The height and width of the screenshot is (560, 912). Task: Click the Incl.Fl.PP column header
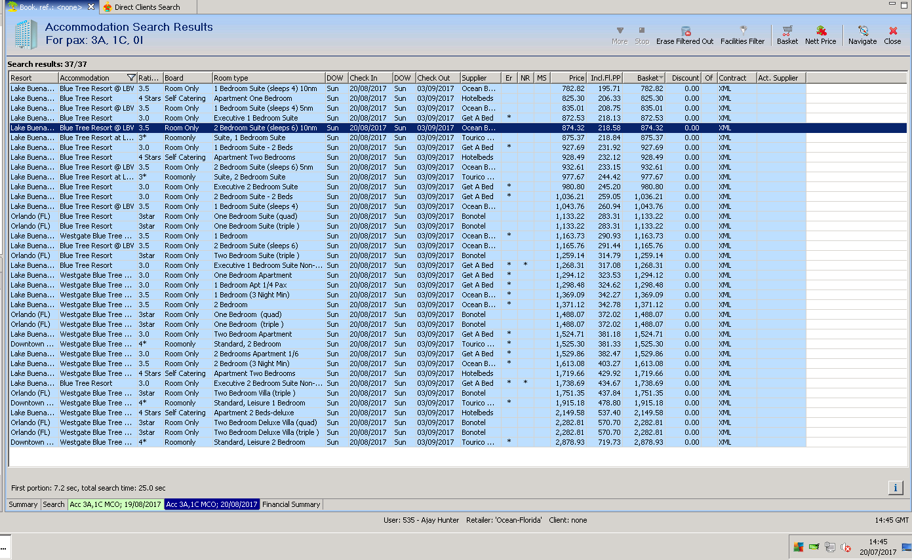pos(605,78)
